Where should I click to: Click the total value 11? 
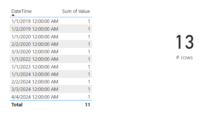(87, 105)
